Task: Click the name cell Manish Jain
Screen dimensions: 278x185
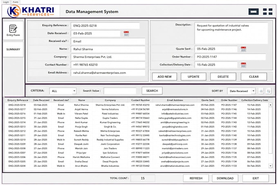Action: [81, 148]
